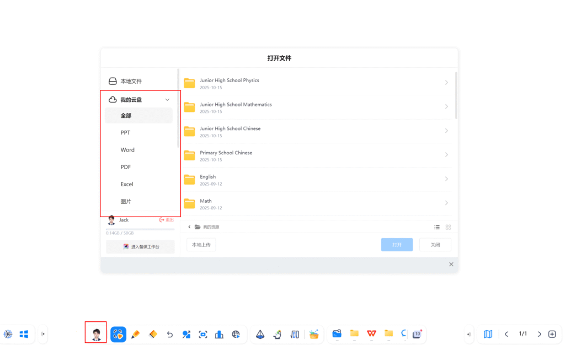Switch to grid view layout

[x=448, y=227]
